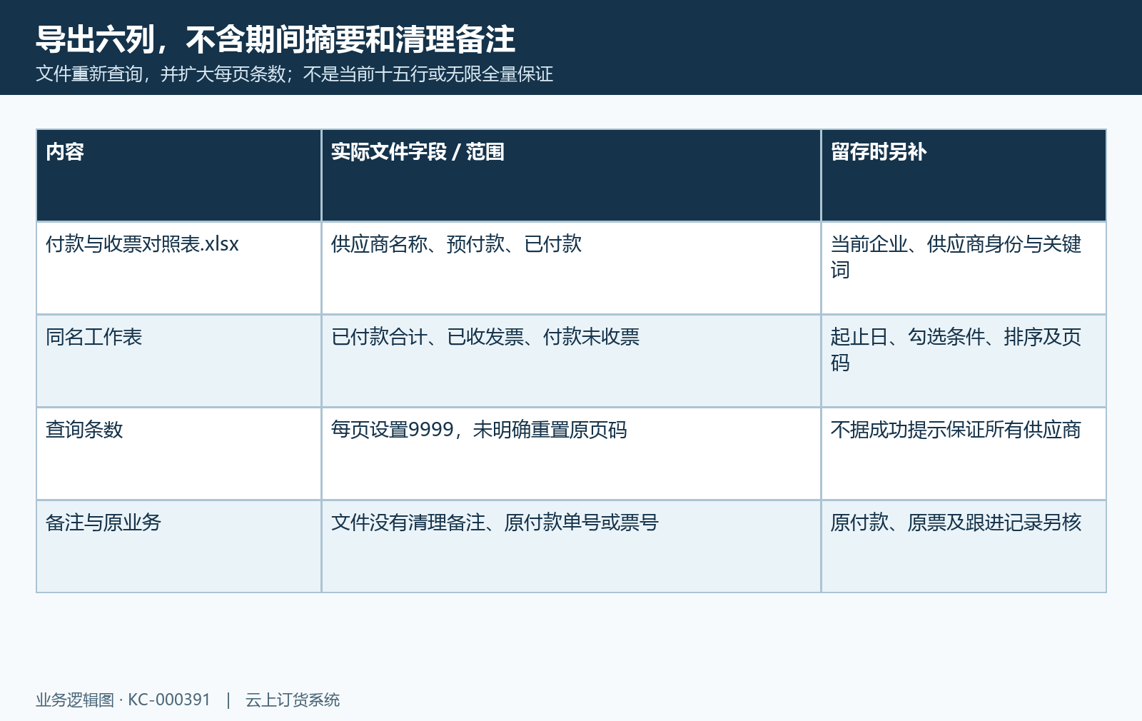Click the cell "起止日、勾选条件、排序及页码"
The width and height of the screenshot is (1142, 721).
(x=964, y=361)
